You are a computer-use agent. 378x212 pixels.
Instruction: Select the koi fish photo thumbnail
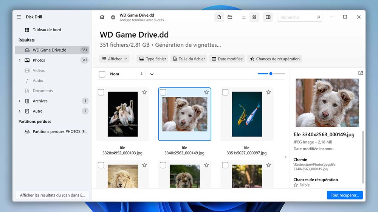point(247,114)
